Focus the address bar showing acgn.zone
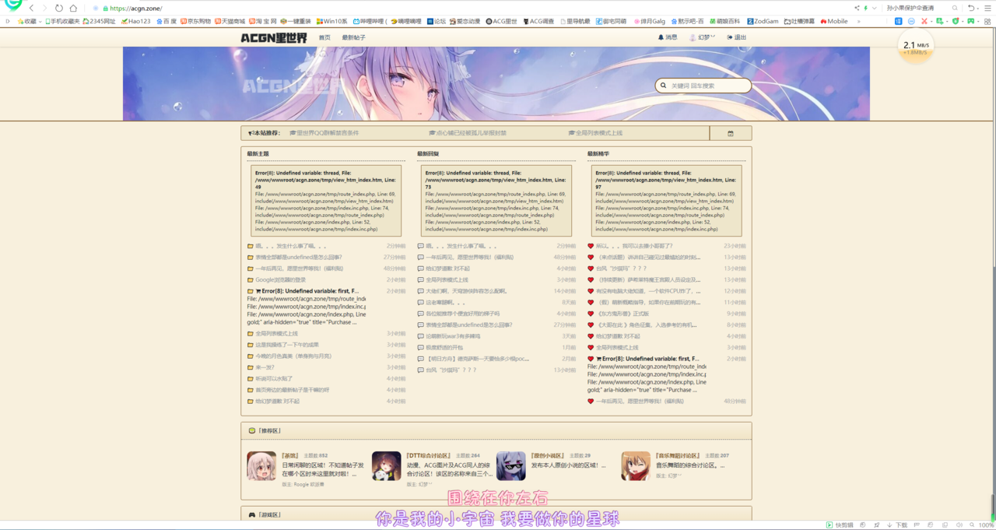The image size is (996, 530). (x=136, y=8)
